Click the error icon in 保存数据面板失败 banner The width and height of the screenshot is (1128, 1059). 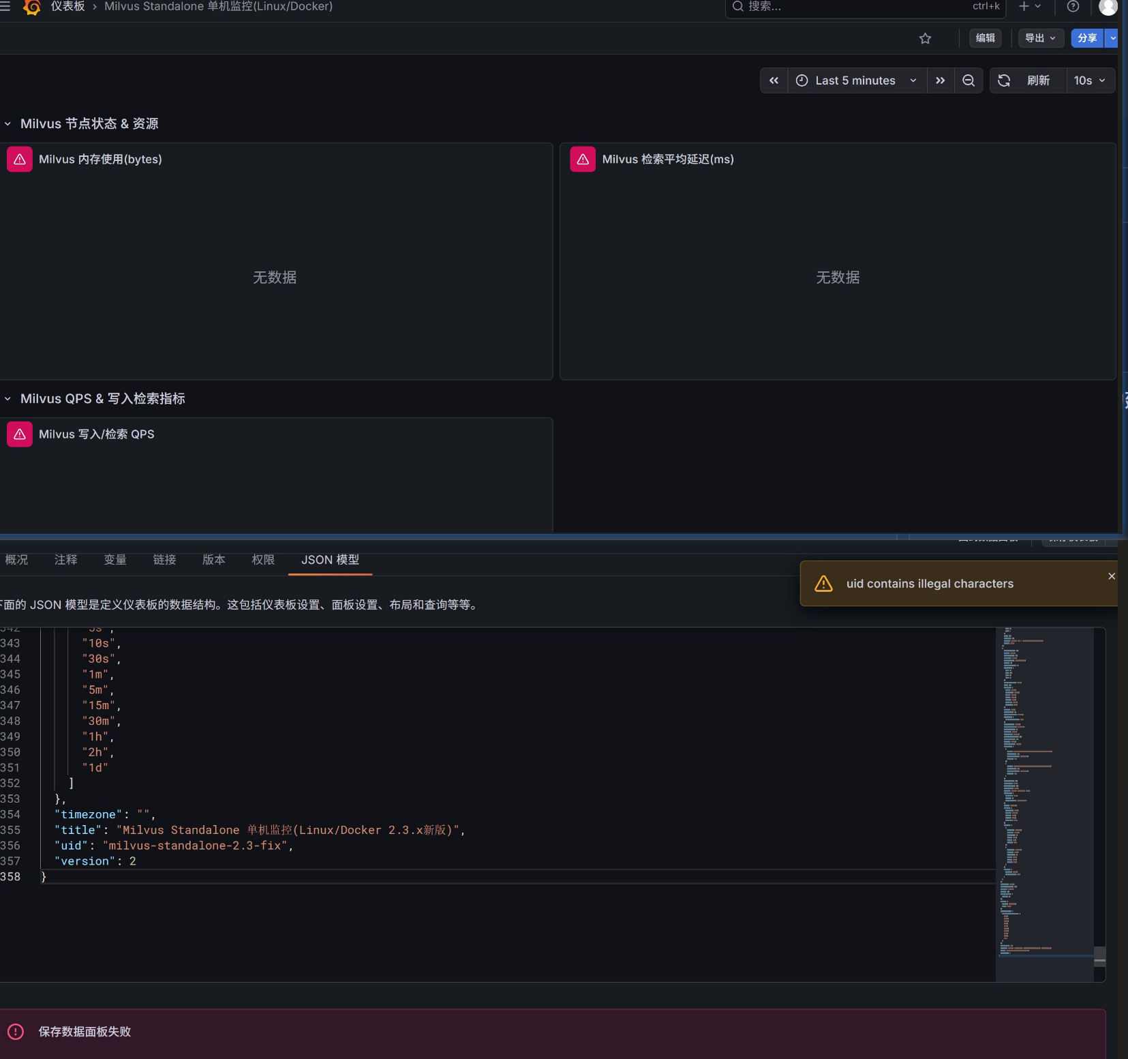(x=16, y=1032)
